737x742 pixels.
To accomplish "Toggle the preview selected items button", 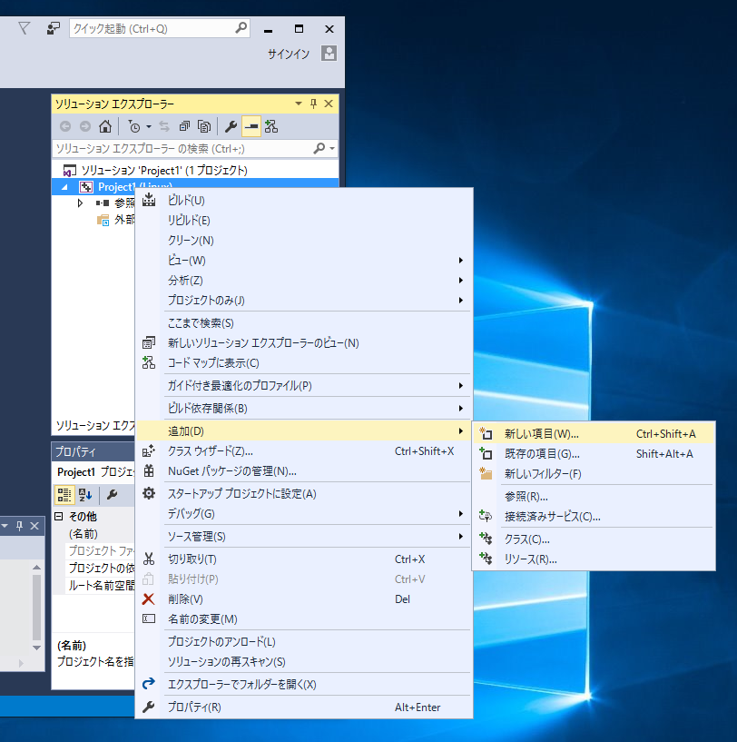I will click(x=251, y=126).
